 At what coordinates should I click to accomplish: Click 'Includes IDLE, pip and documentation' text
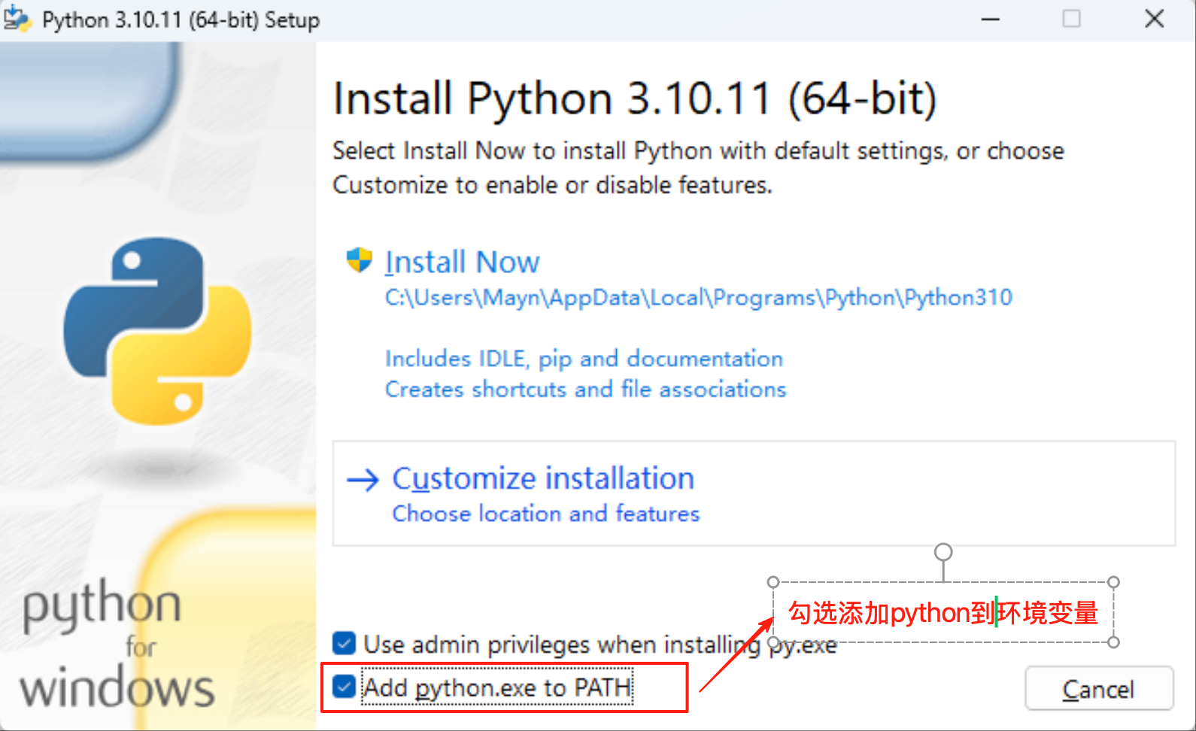583,359
